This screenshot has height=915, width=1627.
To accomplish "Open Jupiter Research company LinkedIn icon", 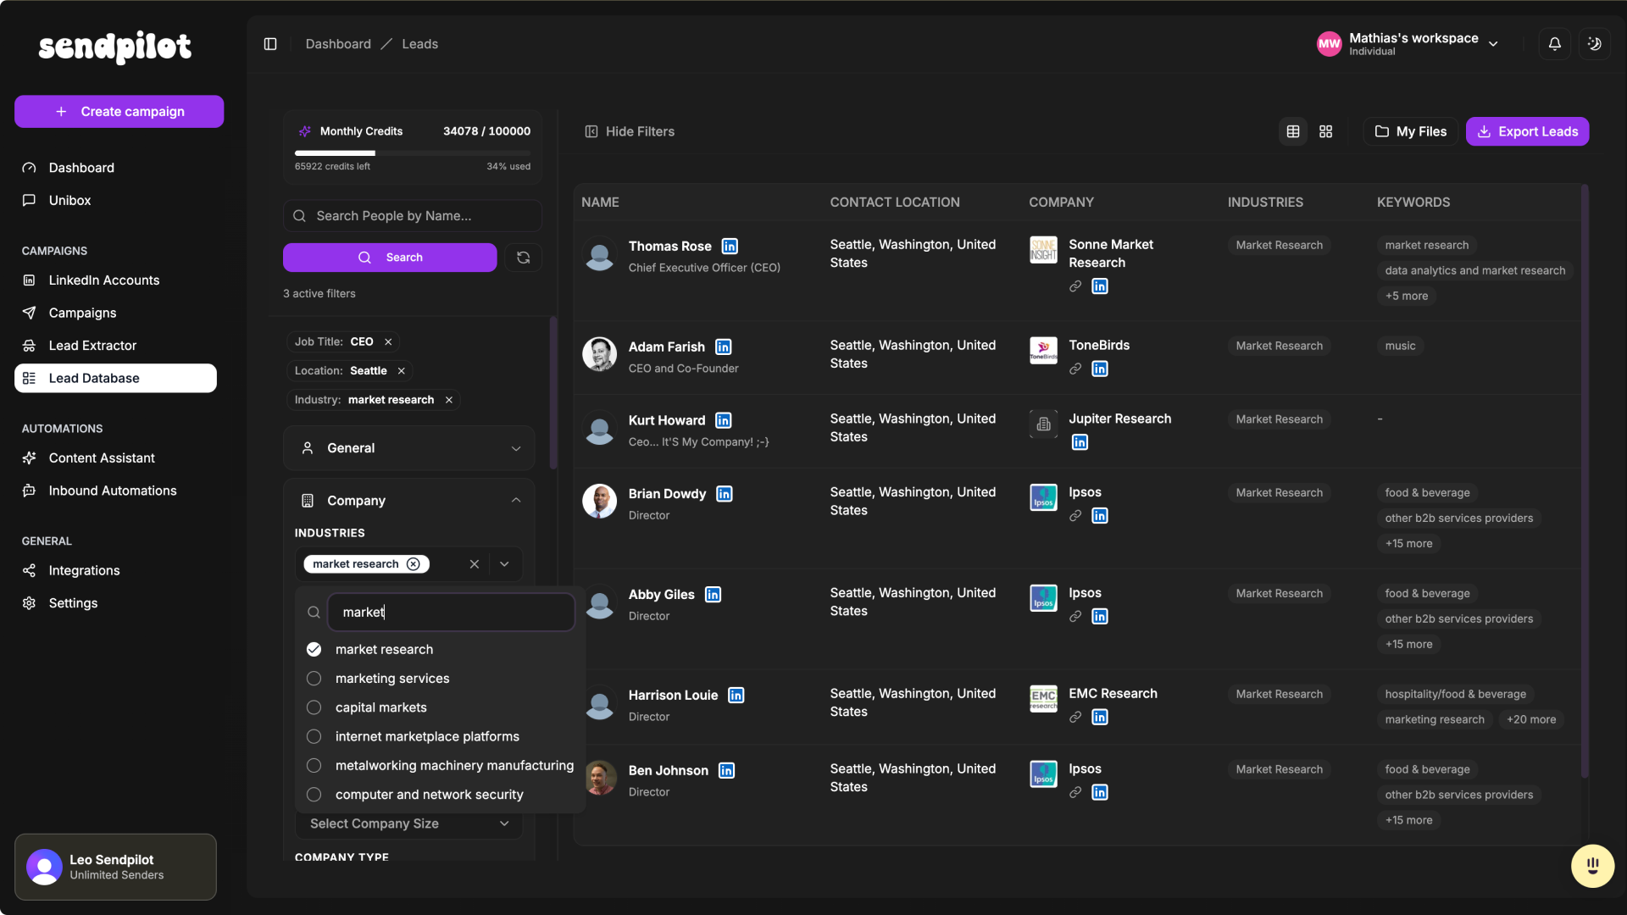I will tap(1080, 442).
